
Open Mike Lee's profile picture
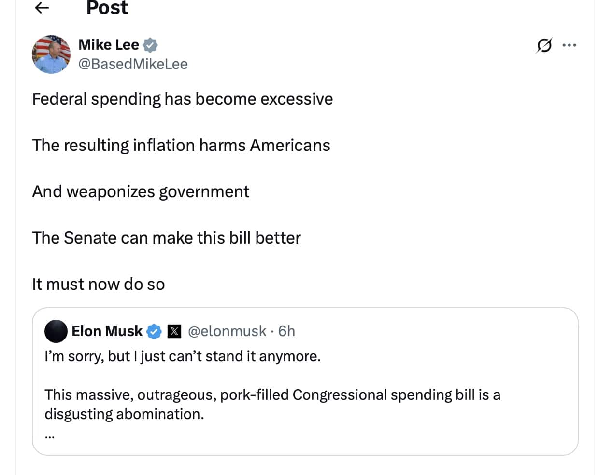(x=51, y=54)
